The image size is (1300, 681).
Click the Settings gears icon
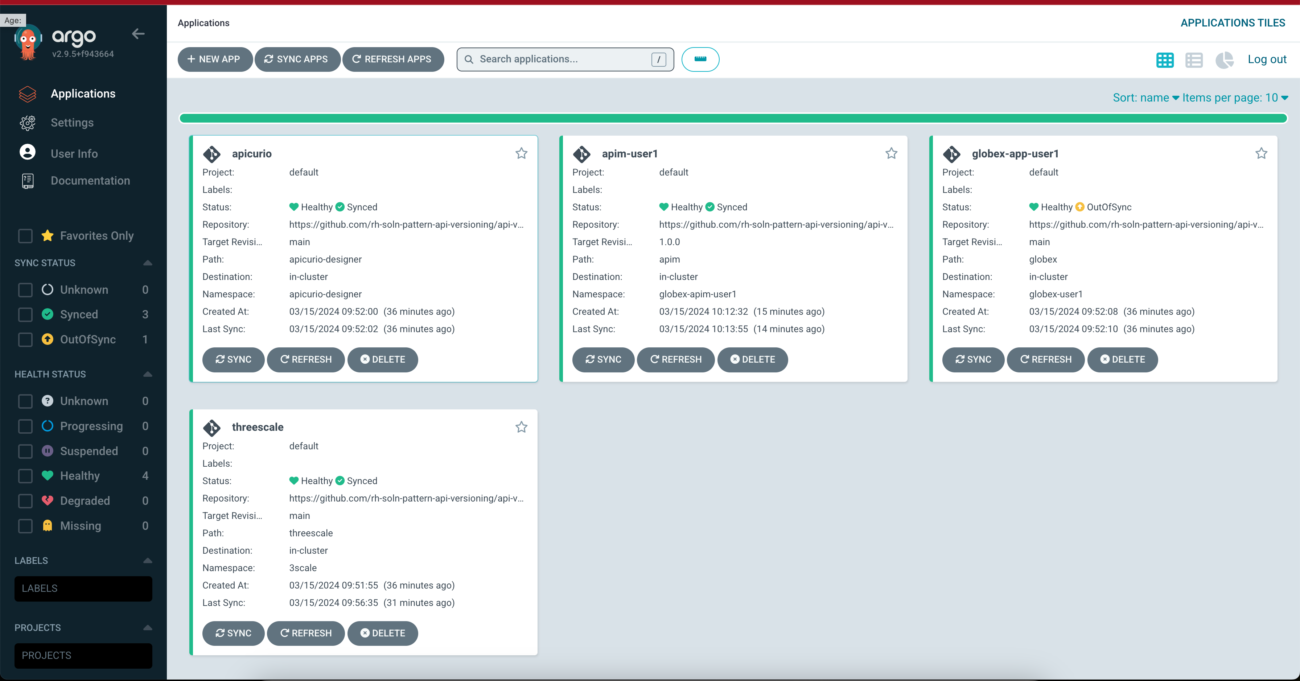tap(28, 123)
